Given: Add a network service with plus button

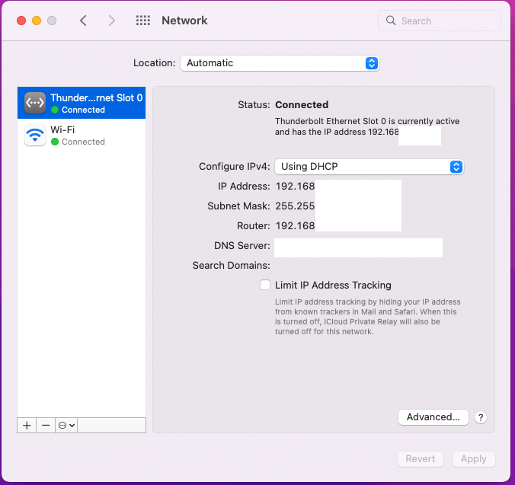Looking at the screenshot, I should [27, 426].
